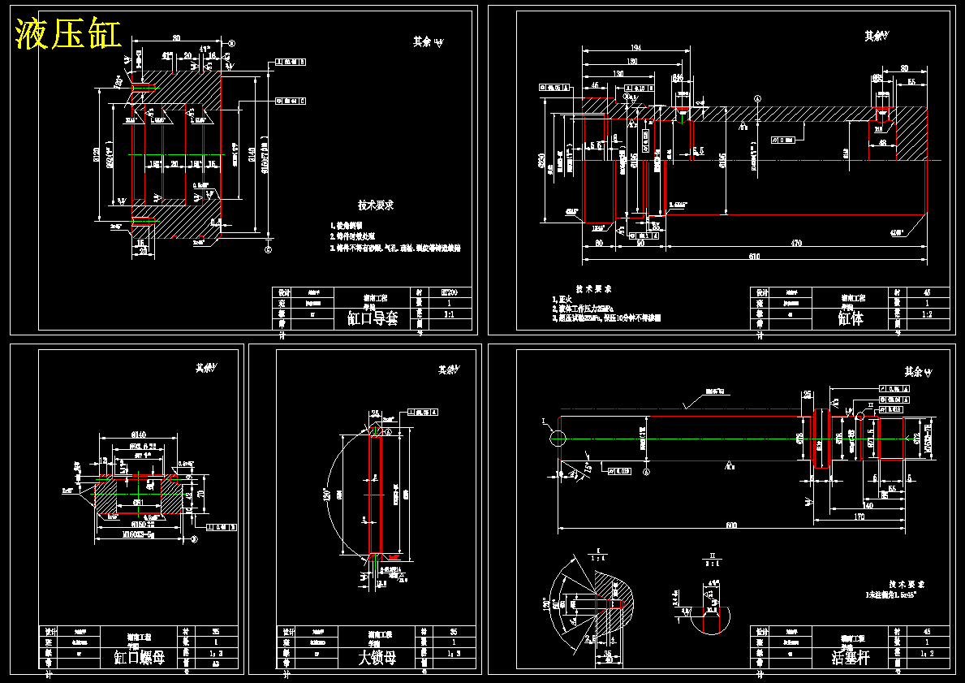Click the 技术要求 heading in 缸体 drawing
Viewport: 965px width, 683px height.
pos(594,289)
